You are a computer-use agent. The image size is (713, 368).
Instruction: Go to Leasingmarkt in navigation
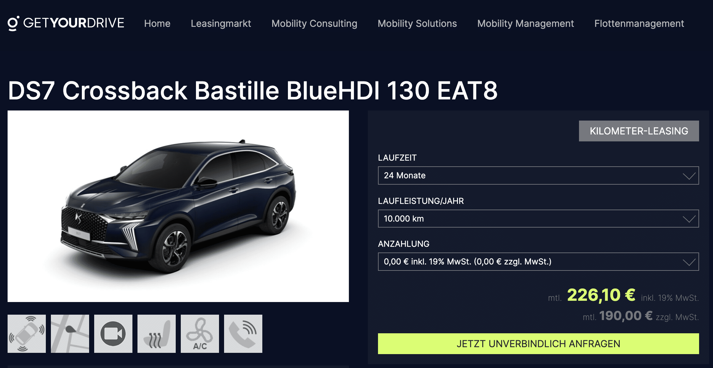tap(221, 23)
